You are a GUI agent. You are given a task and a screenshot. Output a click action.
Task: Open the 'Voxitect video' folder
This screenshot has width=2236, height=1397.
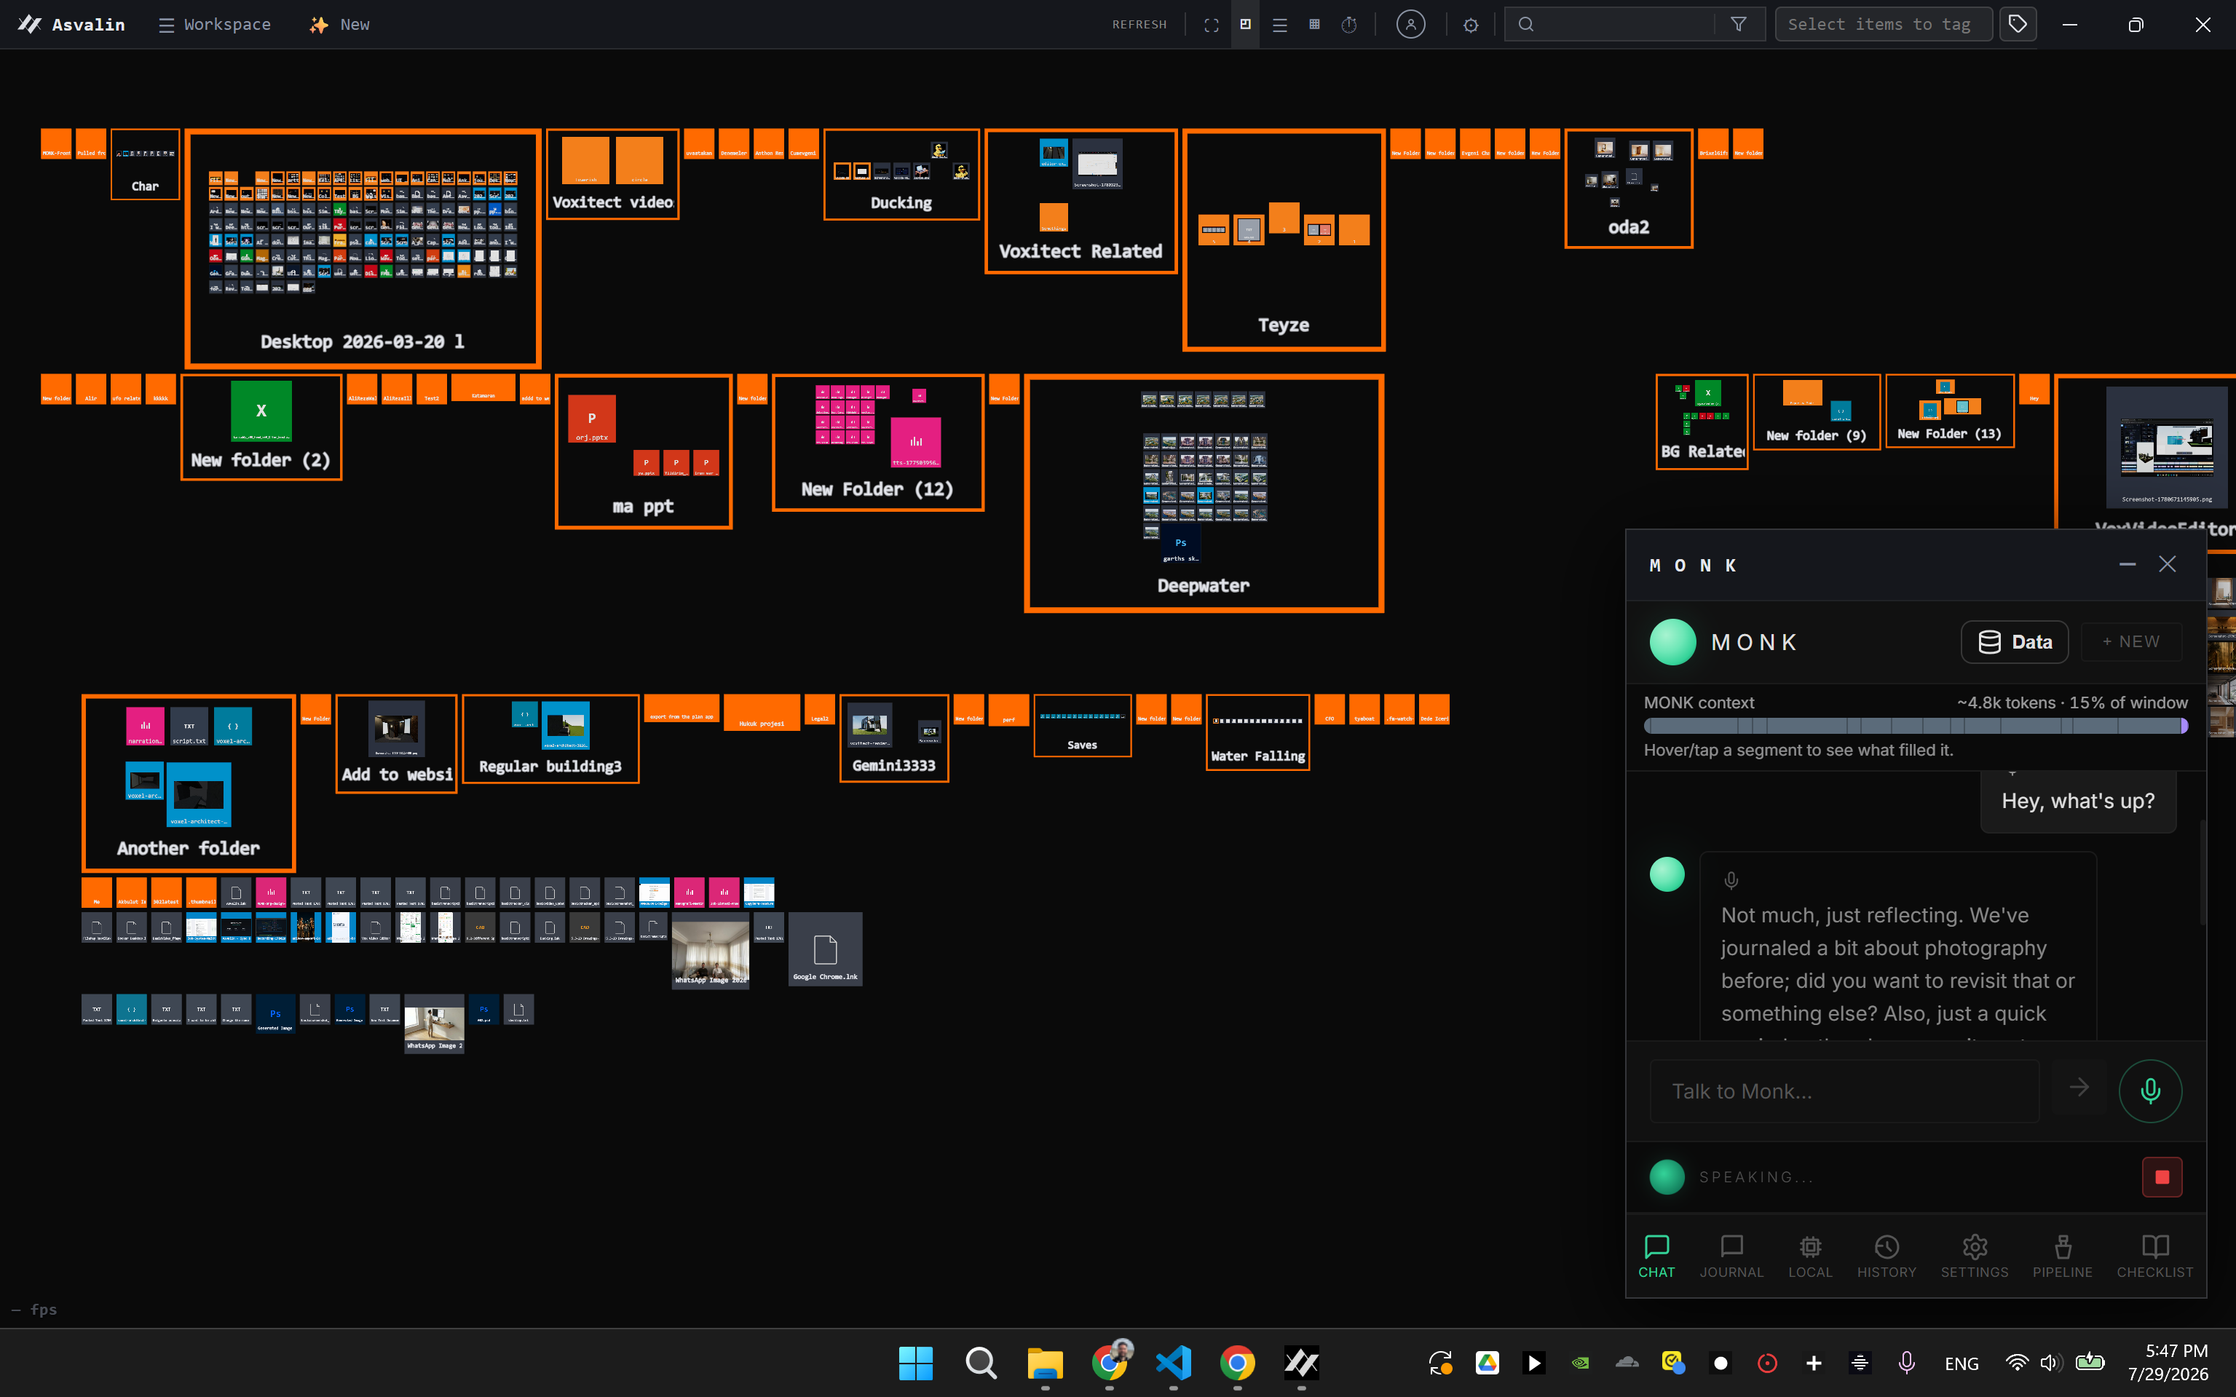[x=612, y=174]
